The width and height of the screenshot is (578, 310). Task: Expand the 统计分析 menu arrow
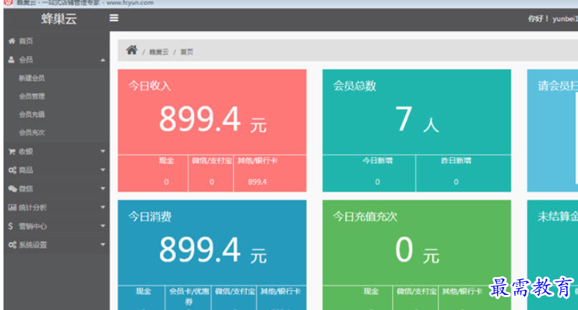tap(103, 207)
